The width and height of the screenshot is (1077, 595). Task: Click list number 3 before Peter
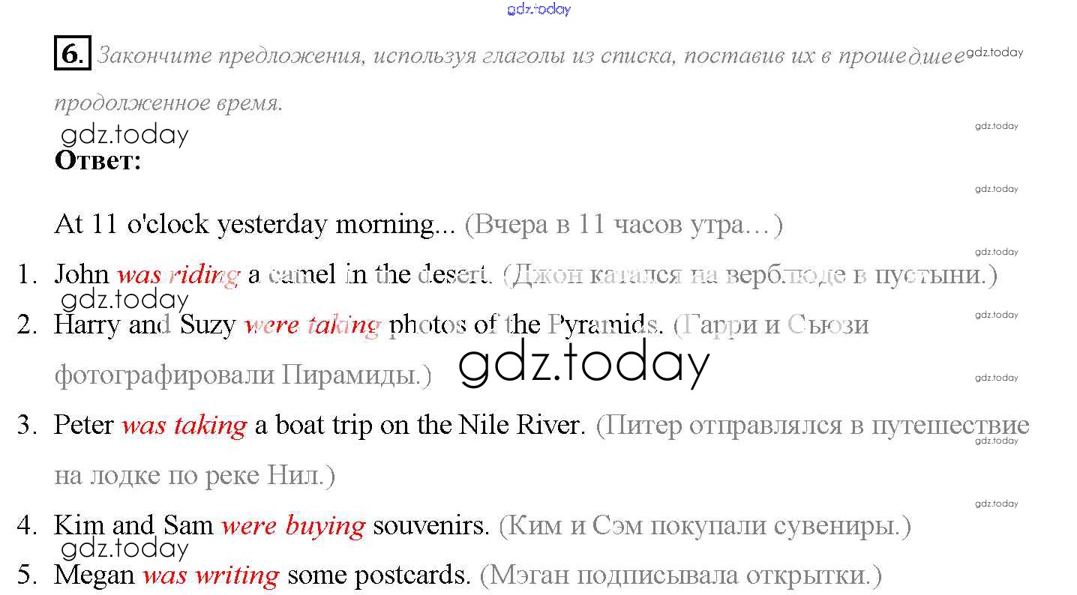pyautogui.click(x=27, y=426)
